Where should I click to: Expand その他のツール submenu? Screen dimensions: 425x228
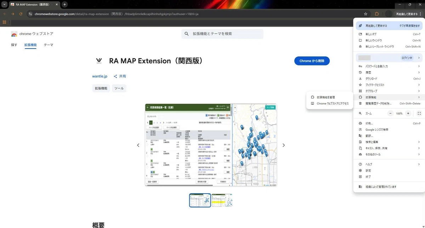tap(389, 154)
